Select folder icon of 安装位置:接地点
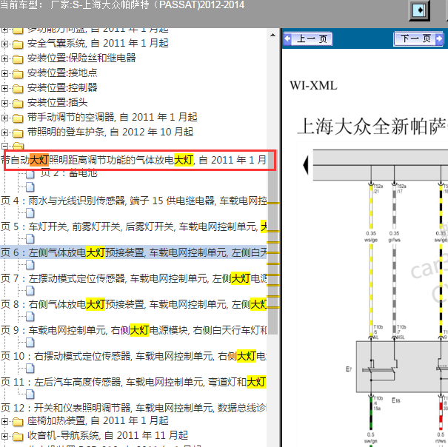Screen dimensions: 448x447 click(18, 74)
